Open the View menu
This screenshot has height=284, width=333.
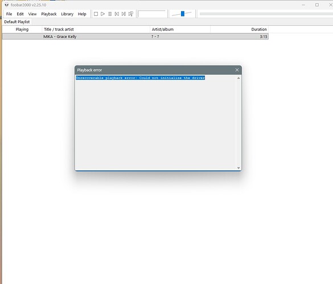pos(32,14)
